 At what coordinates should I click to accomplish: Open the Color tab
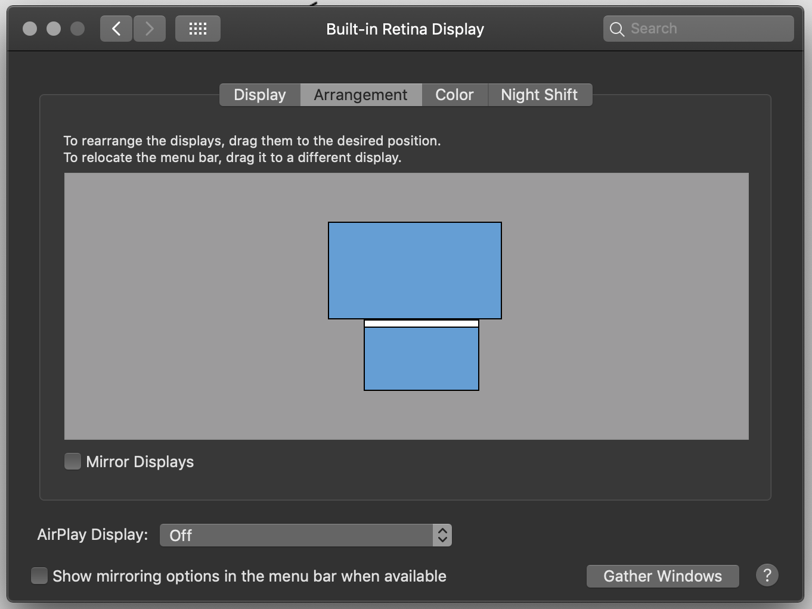click(x=454, y=95)
